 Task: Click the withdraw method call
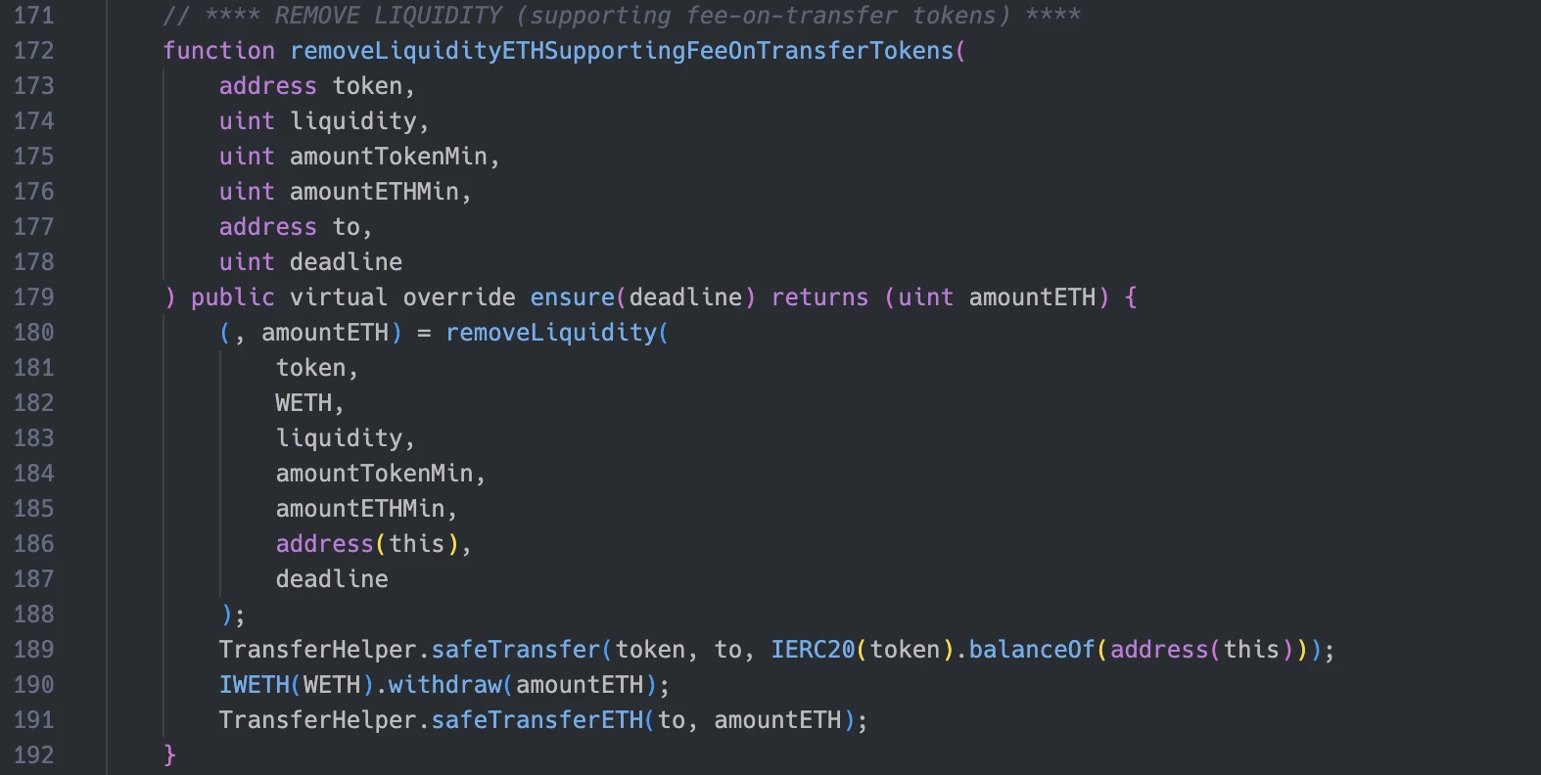click(x=445, y=685)
